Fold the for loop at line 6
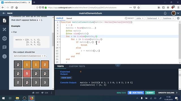 coord(60,36)
